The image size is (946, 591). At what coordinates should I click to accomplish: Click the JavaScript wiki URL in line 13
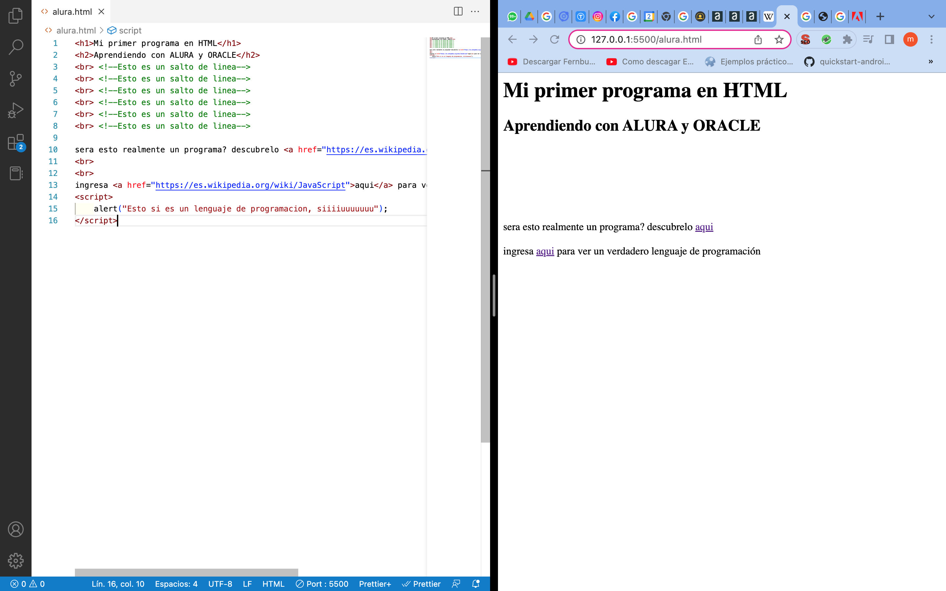(250, 185)
